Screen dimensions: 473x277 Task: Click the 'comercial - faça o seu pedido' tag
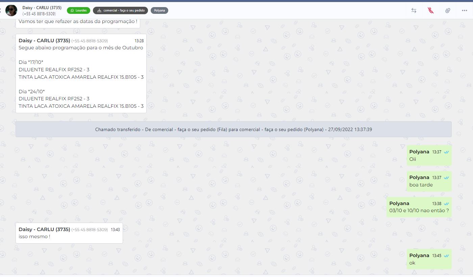tap(120, 10)
